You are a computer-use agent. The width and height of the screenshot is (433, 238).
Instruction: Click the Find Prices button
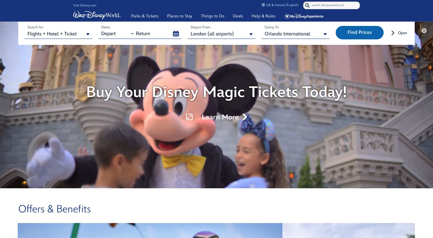(x=360, y=33)
